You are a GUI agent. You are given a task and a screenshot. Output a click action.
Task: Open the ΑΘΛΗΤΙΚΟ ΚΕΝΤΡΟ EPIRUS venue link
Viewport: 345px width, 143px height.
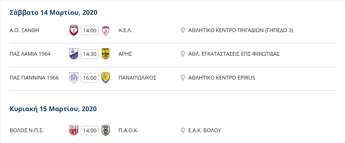point(221,78)
